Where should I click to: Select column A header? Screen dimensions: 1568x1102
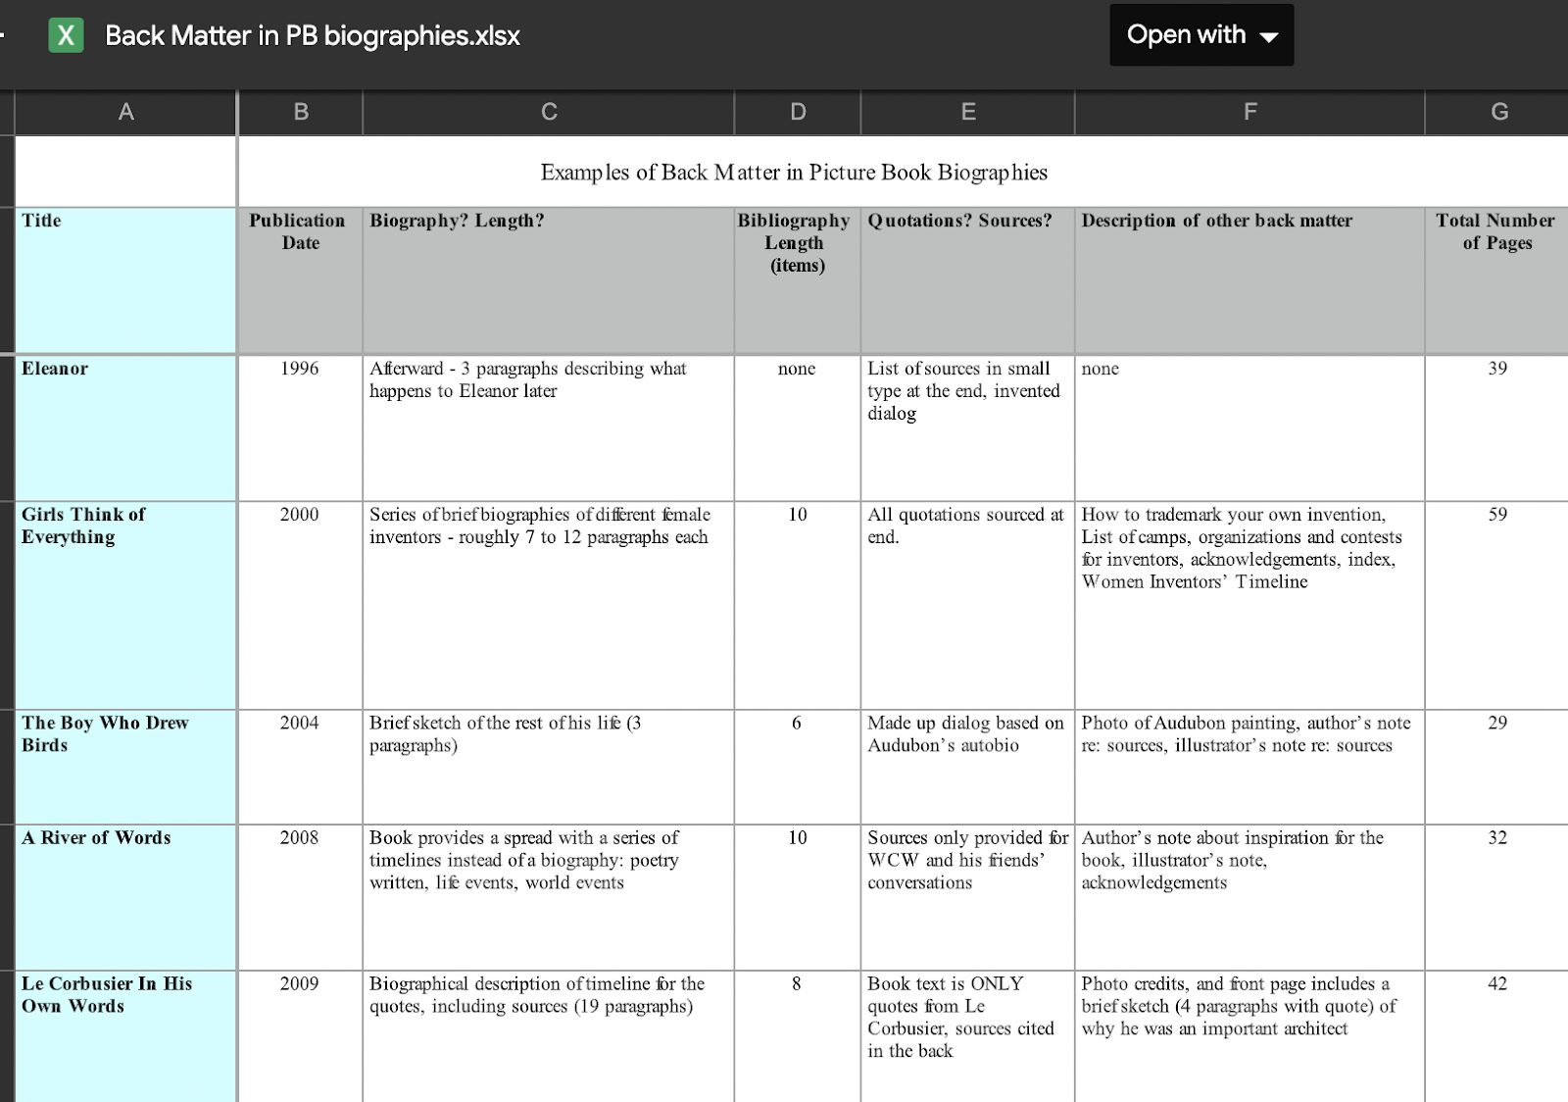pos(125,113)
